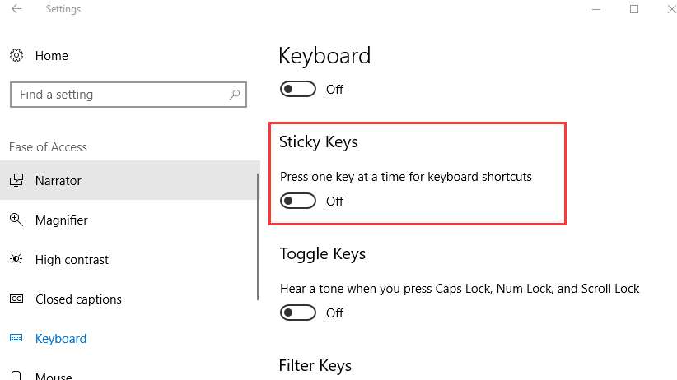Enable the Sticky Keys toggle
The image size is (677, 380).
[298, 202]
